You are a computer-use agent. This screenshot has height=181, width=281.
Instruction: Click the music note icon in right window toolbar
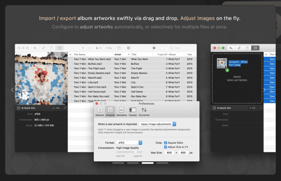(x=239, y=48)
